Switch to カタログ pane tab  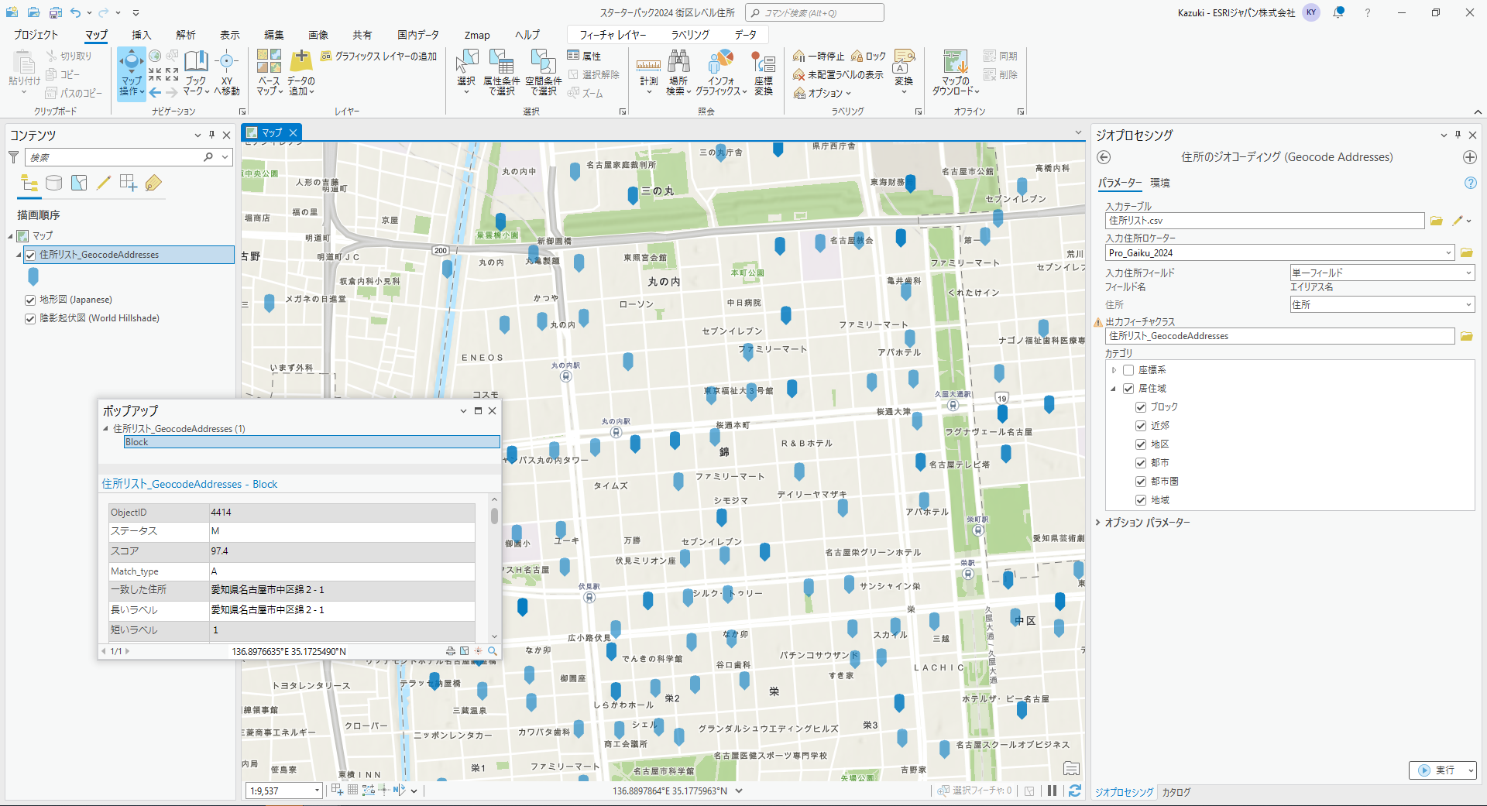coord(1176,792)
